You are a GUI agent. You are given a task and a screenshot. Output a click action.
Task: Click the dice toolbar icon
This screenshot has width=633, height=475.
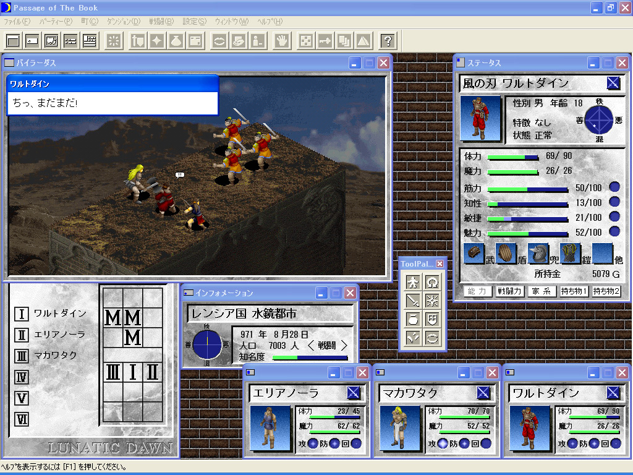305,41
